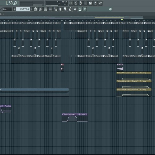The image size is (155, 155).
Task: Click the playlist horizontal scrollbar
Action: click(72, 17)
